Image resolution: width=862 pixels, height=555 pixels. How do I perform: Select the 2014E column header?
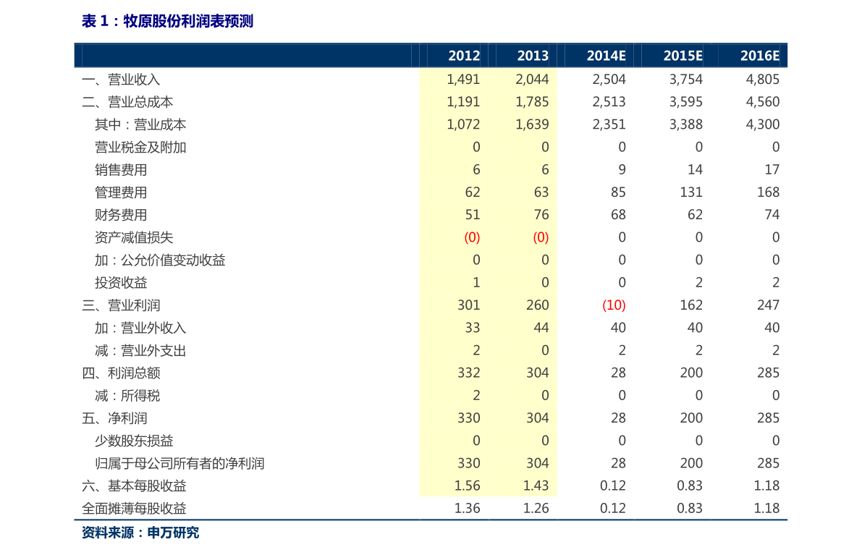pyautogui.click(x=606, y=56)
